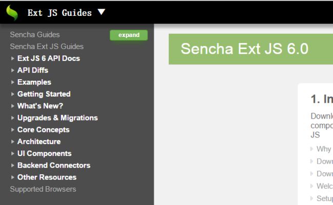Screen dimensions: 333x205
Task: Open the Supported Browsers link
Action: pyautogui.click(x=43, y=189)
